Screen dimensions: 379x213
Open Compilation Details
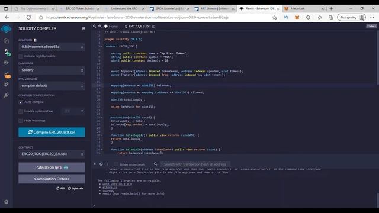(52, 179)
